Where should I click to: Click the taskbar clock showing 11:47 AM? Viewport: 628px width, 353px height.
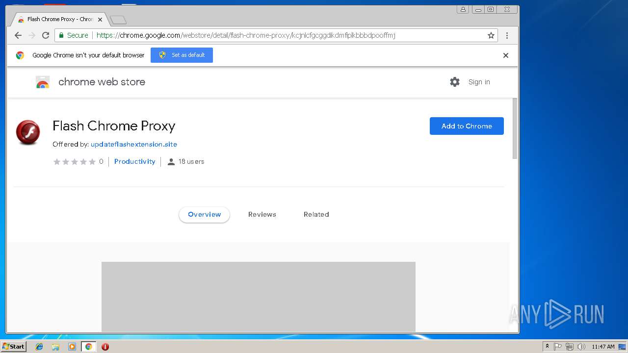click(603, 347)
